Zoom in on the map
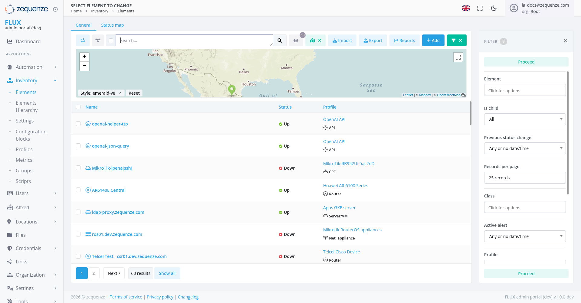This screenshot has width=581, height=303. [x=84, y=57]
